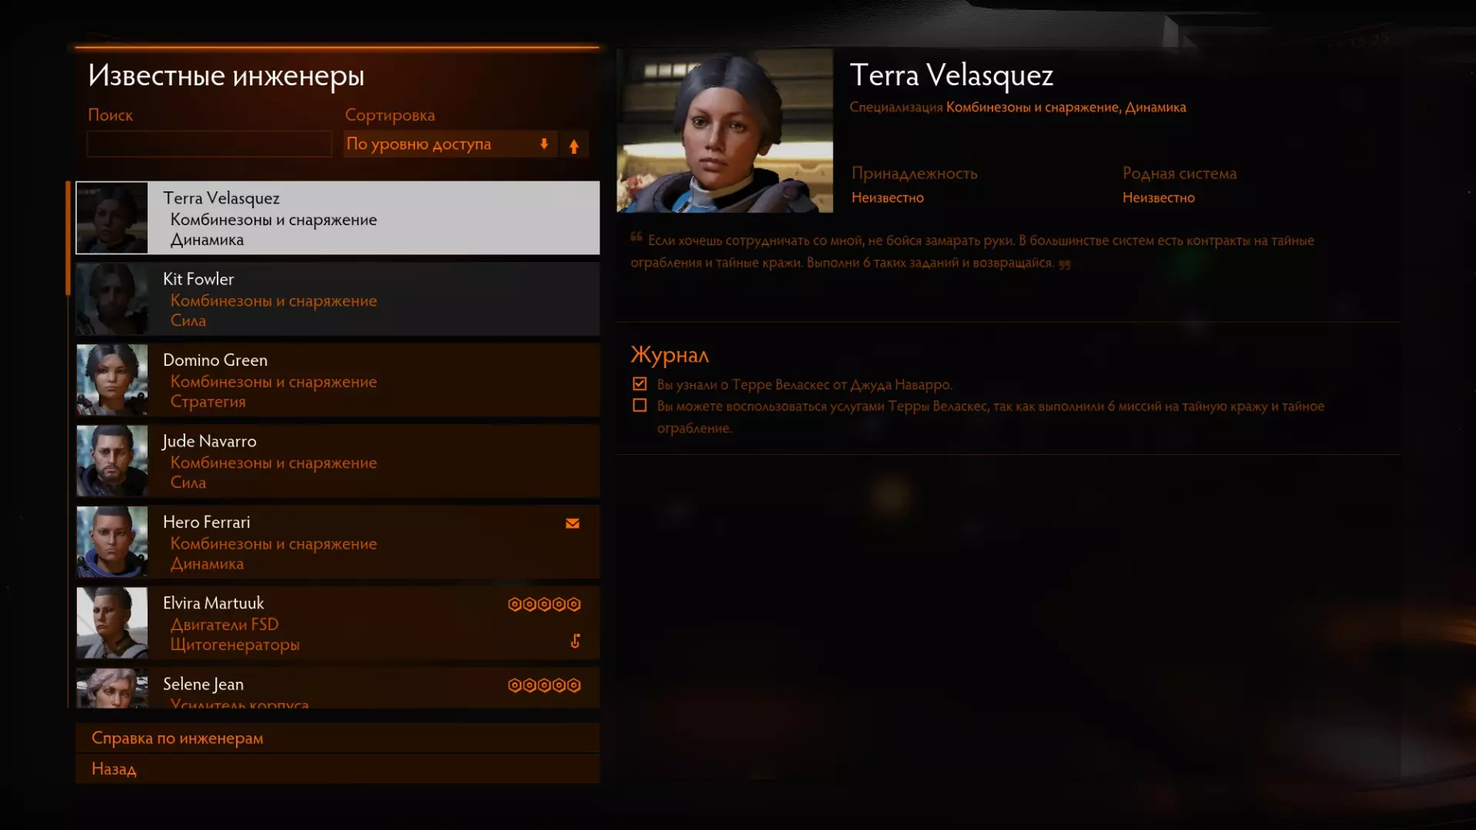Viewport: 1476px width, 830px height.
Task: Select Selene Jean engineer entry
Action: click(337, 688)
